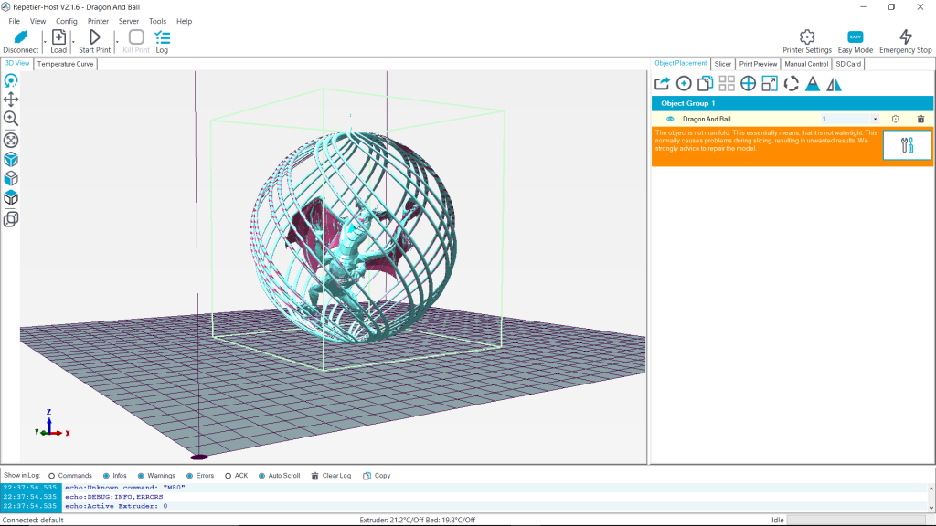Select the rotate view tool
Viewport: 936px width, 526px height.
tap(10, 81)
